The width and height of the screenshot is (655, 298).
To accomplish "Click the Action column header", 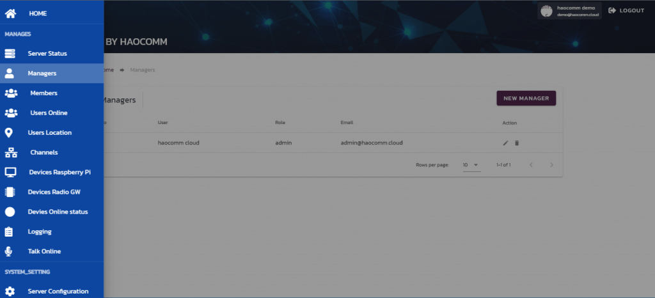I will pyautogui.click(x=510, y=123).
